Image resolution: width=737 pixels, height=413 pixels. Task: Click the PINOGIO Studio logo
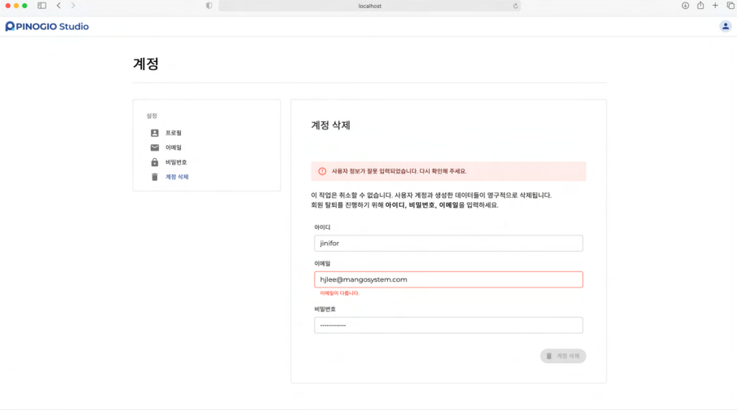47,26
